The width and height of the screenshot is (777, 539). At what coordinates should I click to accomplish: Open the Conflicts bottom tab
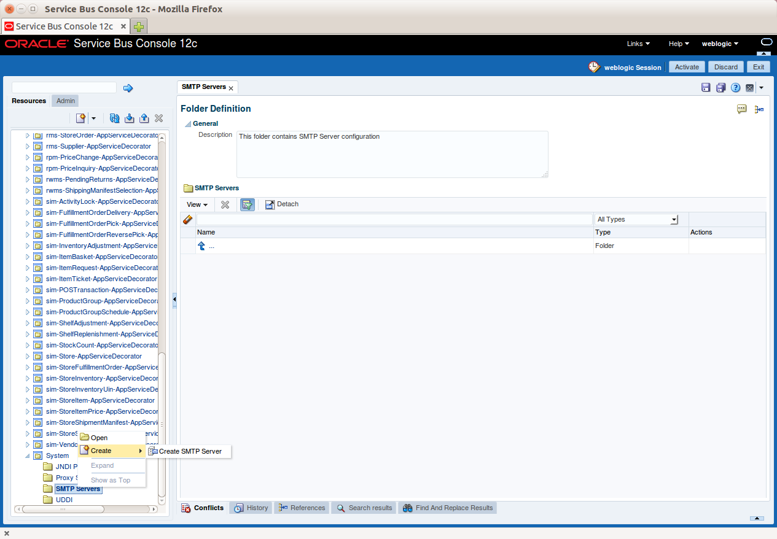203,508
